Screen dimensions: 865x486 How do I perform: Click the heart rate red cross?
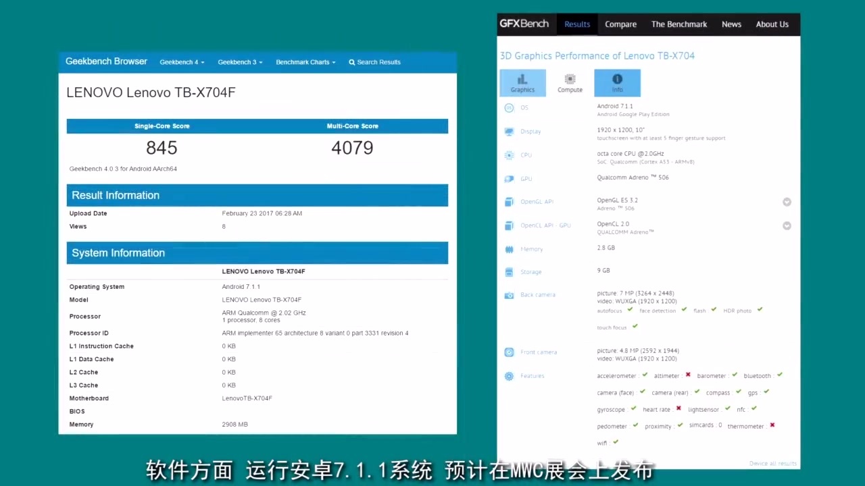[678, 408]
